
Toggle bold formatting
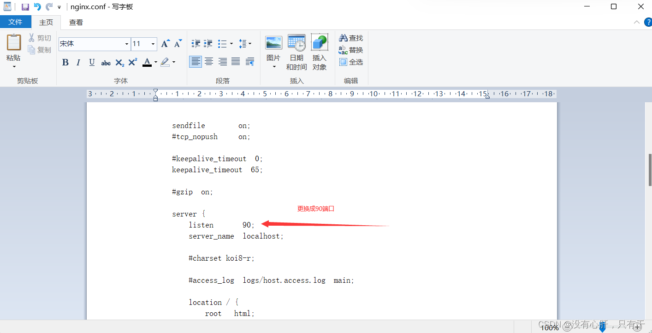click(x=65, y=62)
